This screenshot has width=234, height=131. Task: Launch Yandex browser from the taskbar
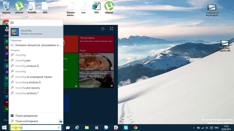point(116,128)
